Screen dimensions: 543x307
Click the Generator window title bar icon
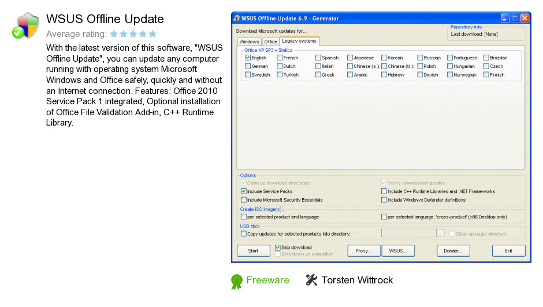pos(237,18)
